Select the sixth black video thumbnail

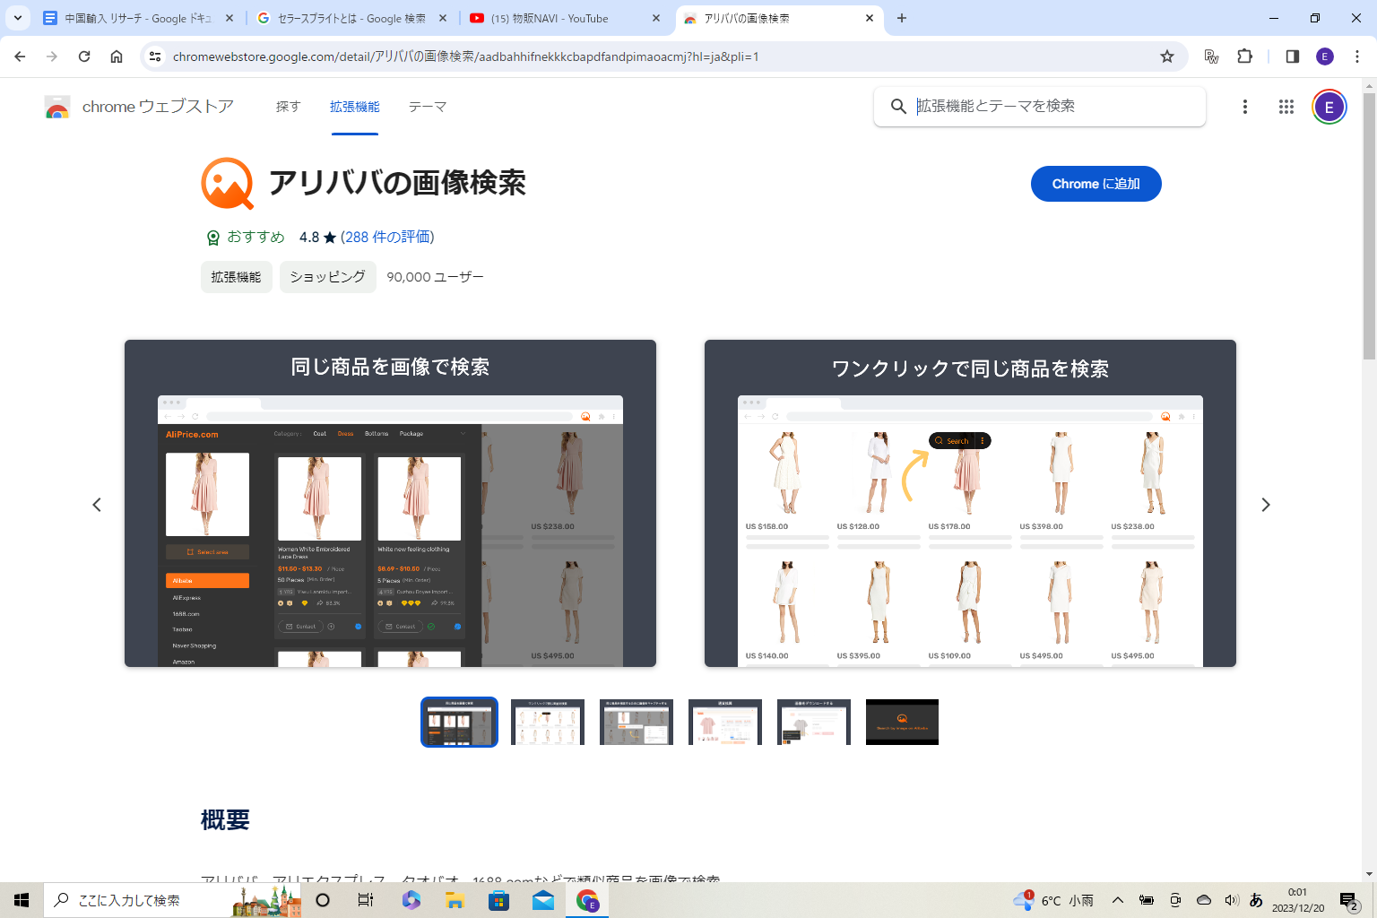[x=902, y=722]
